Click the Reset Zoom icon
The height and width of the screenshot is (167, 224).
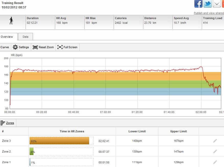coord(35,47)
